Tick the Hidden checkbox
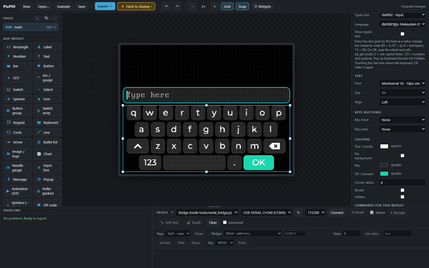The image size is (429, 268). click(x=402, y=197)
